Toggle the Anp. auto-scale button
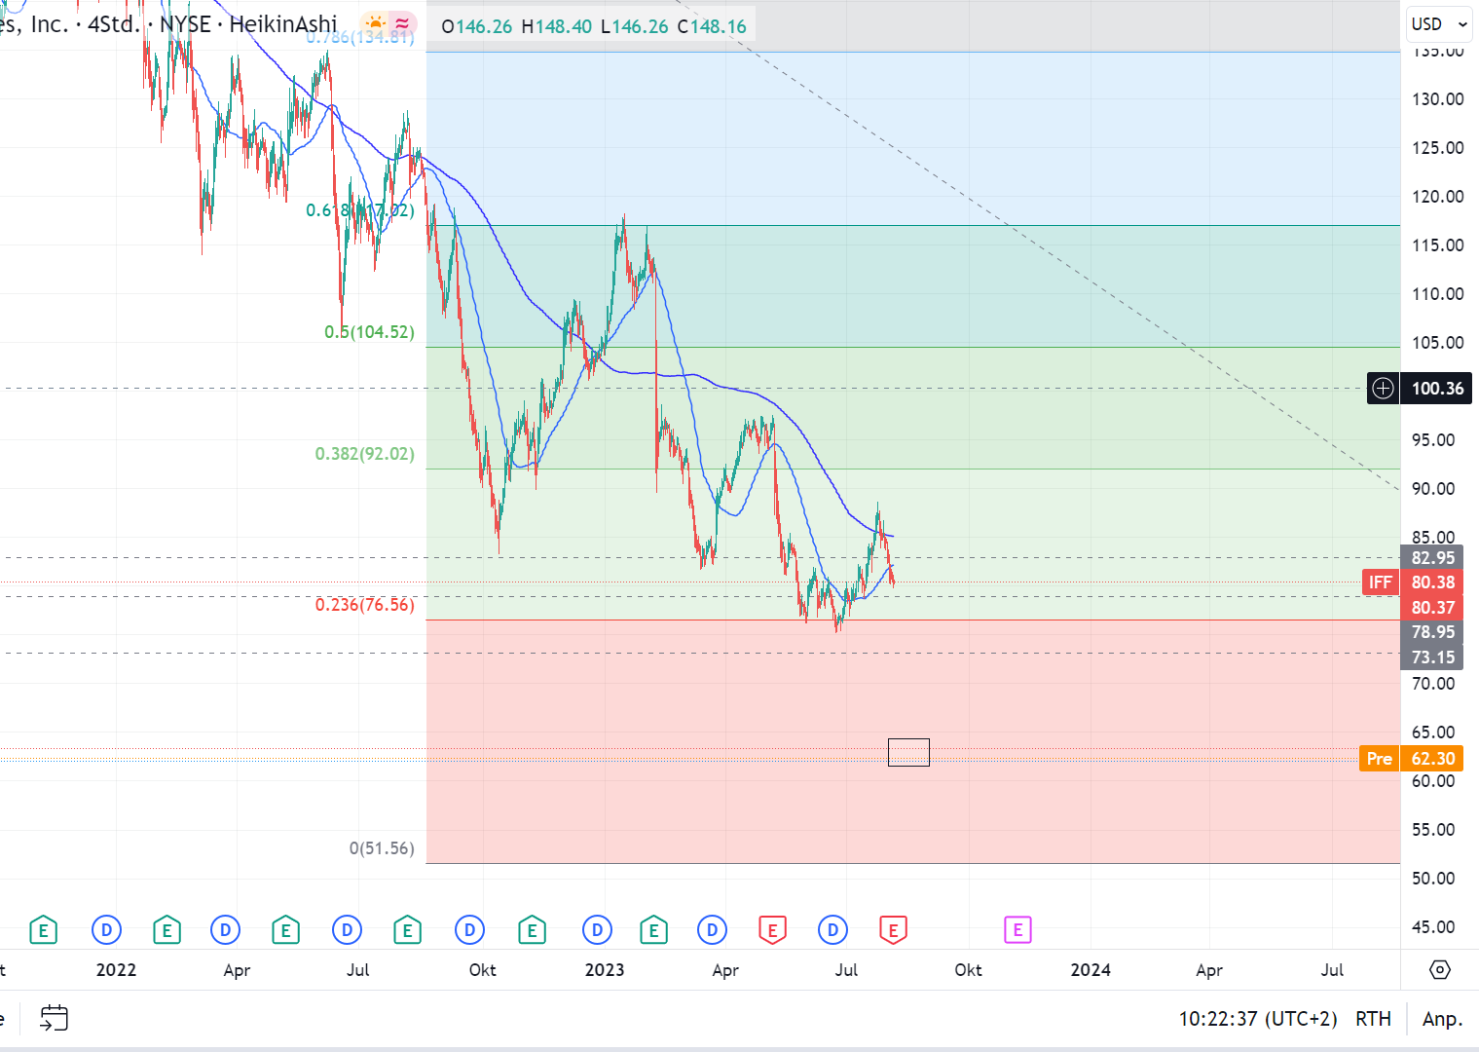Screen dimensions: 1479x1052 [x=1442, y=1019]
